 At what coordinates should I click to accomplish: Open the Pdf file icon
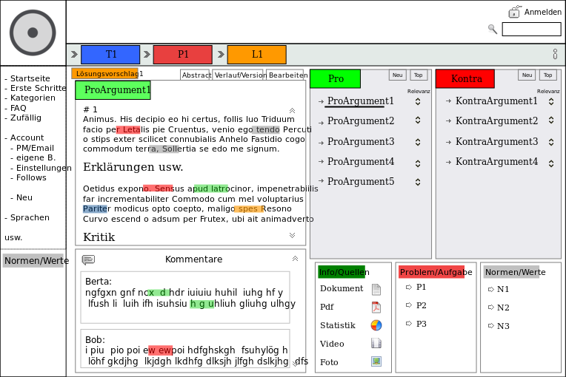point(376,308)
